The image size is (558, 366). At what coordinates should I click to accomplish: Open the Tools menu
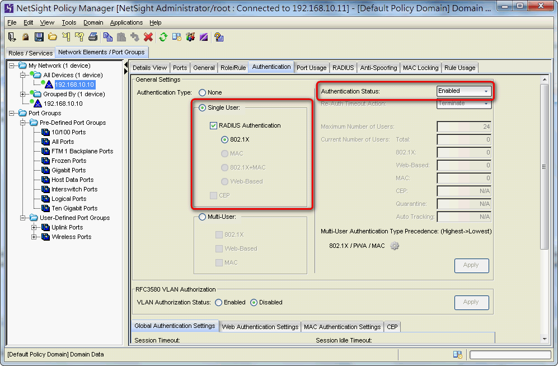69,22
